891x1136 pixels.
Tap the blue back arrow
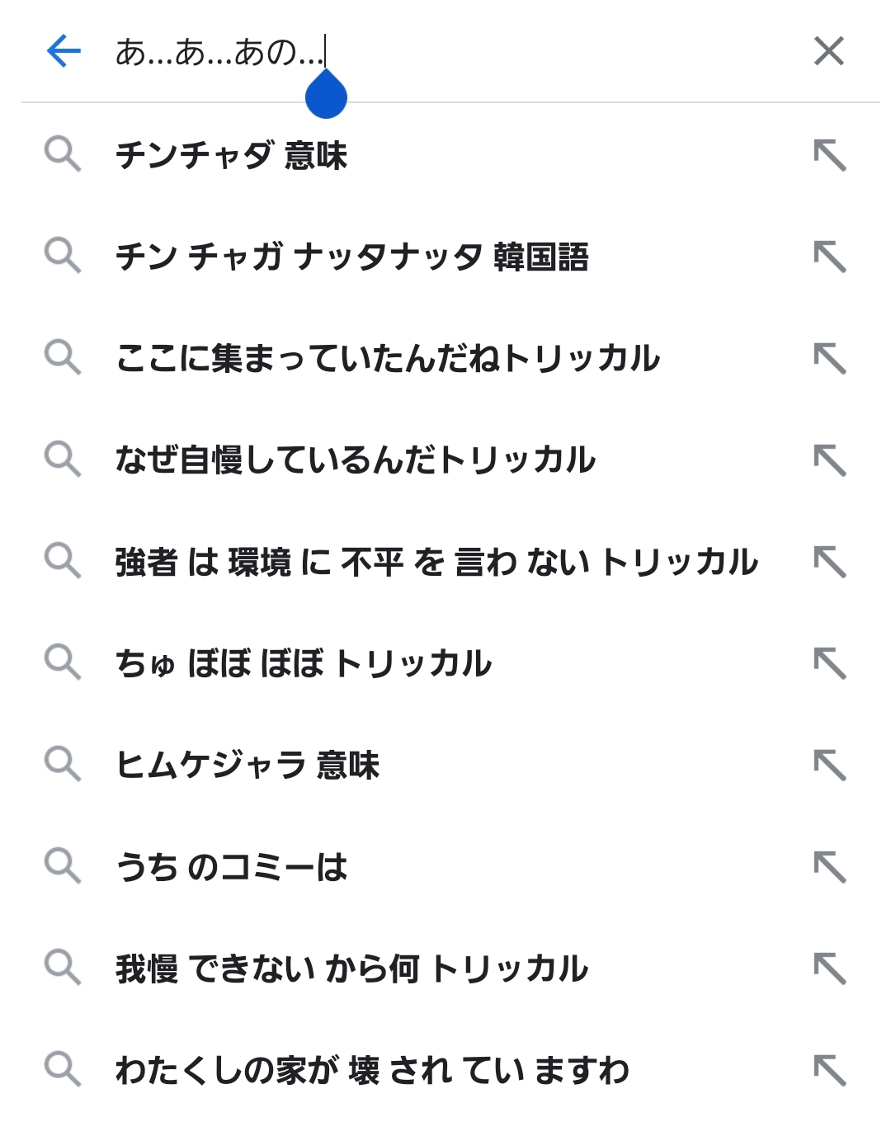click(x=64, y=51)
